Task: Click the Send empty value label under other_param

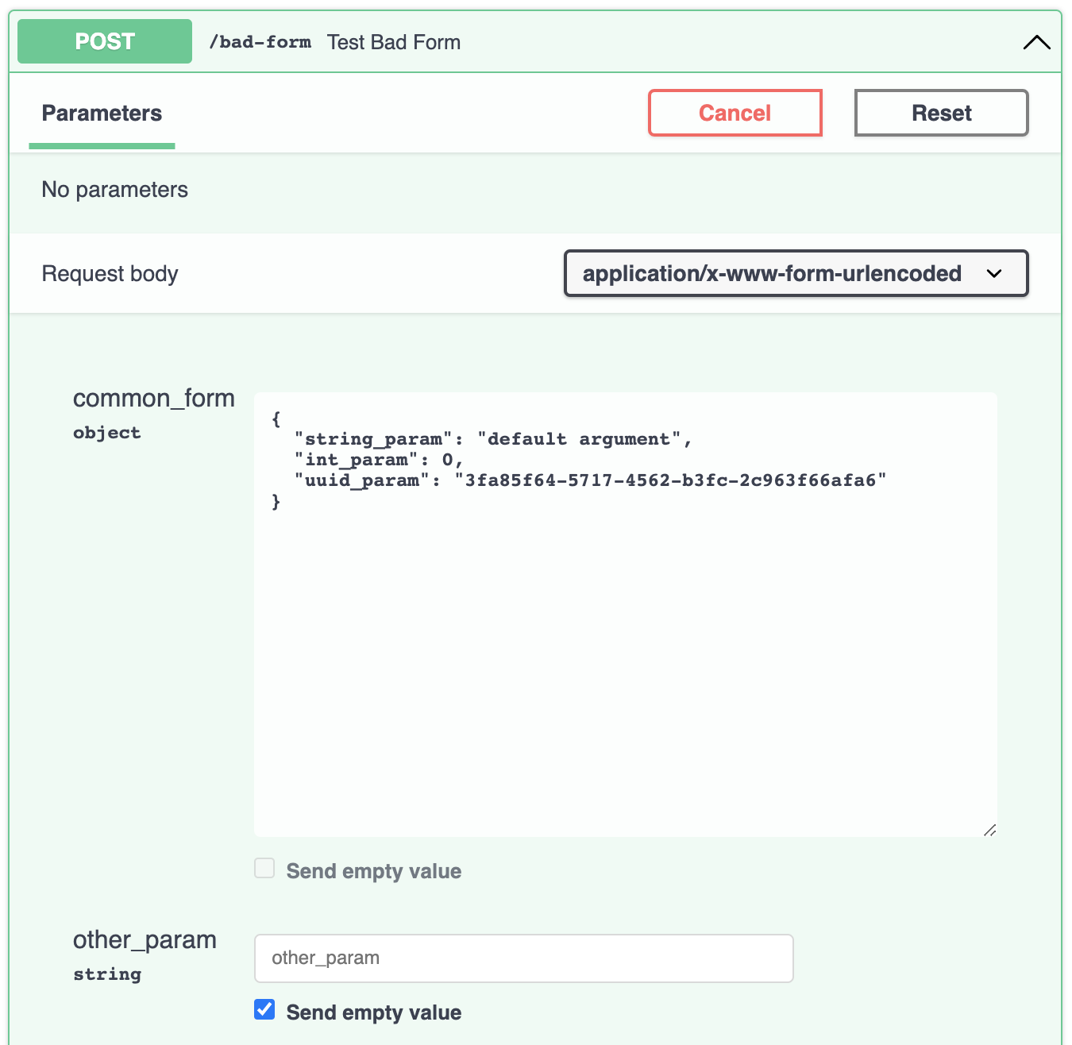Action: tap(374, 1012)
